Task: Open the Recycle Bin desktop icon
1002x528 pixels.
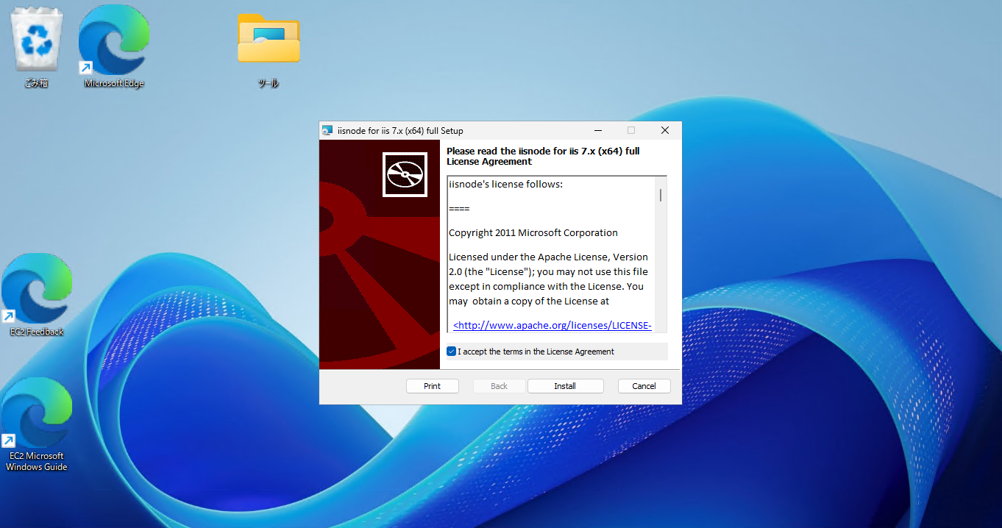Action: (36, 46)
